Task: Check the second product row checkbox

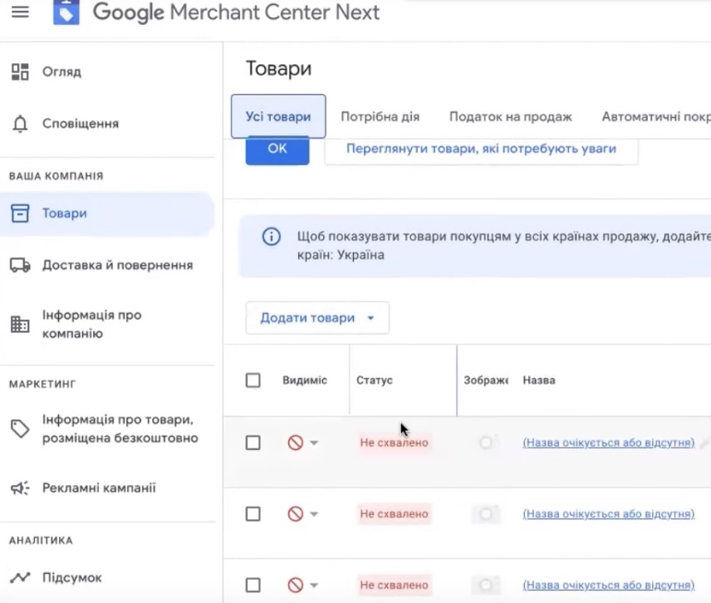Action: (253, 514)
